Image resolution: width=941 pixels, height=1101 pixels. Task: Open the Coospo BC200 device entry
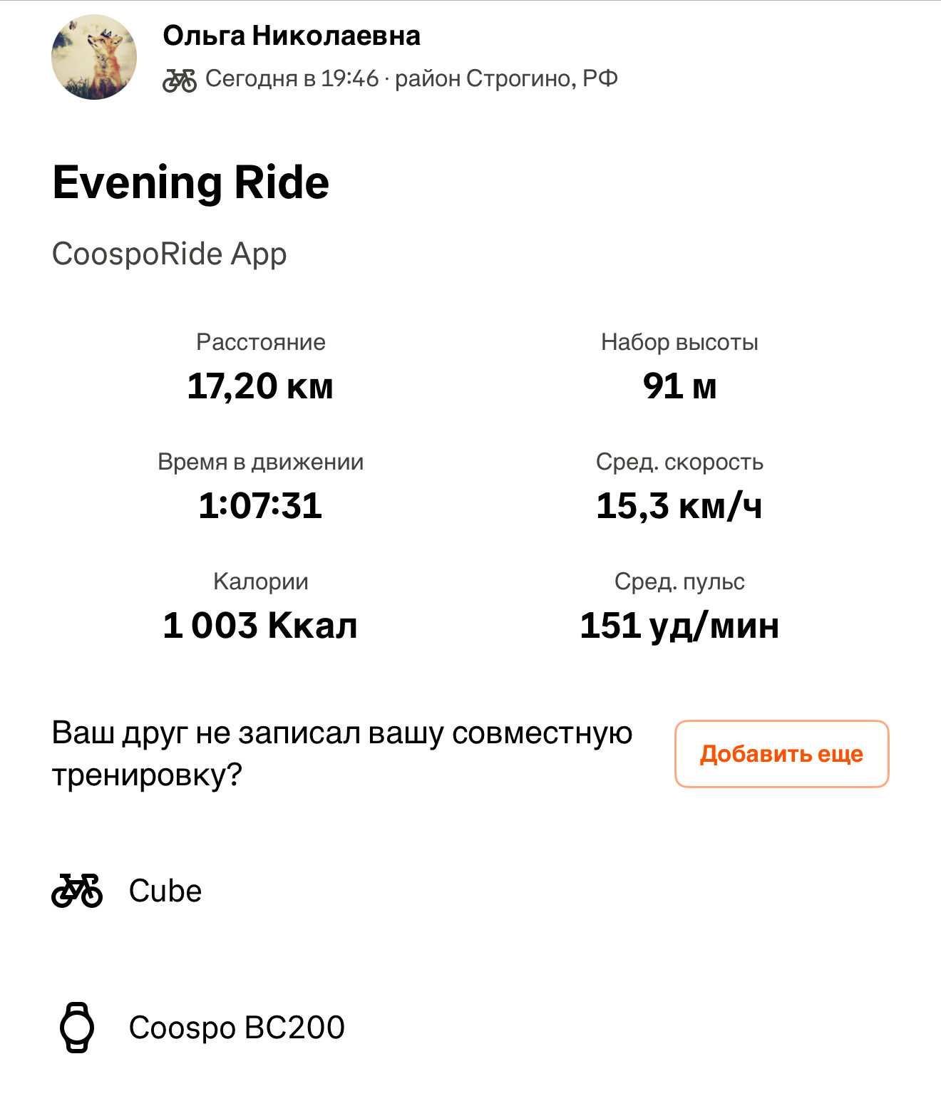coord(237,1028)
